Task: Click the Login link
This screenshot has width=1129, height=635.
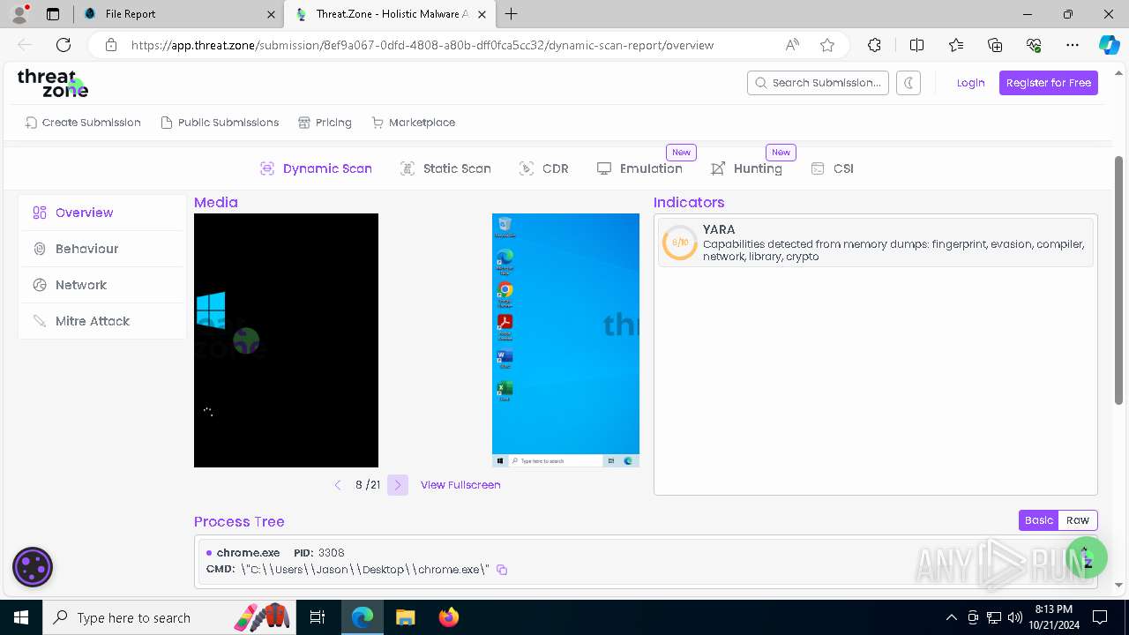Action: point(970,83)
